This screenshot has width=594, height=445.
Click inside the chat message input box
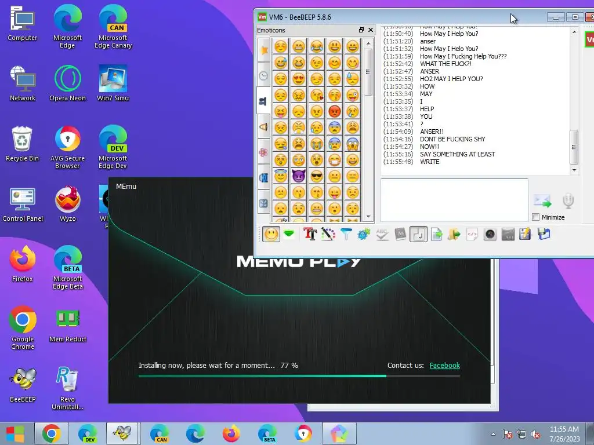pyautogui.click(x=454, y=200)
